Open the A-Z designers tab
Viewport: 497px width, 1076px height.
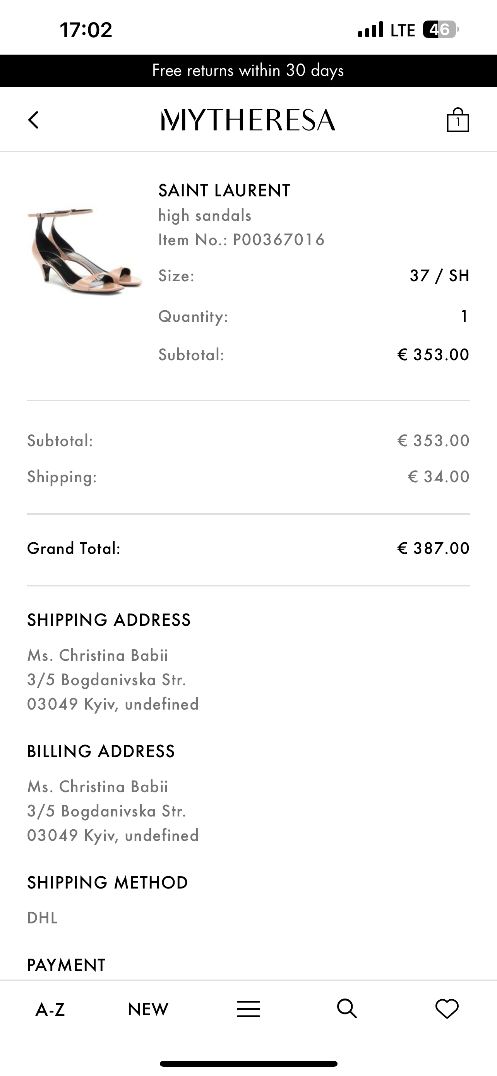50,1010
